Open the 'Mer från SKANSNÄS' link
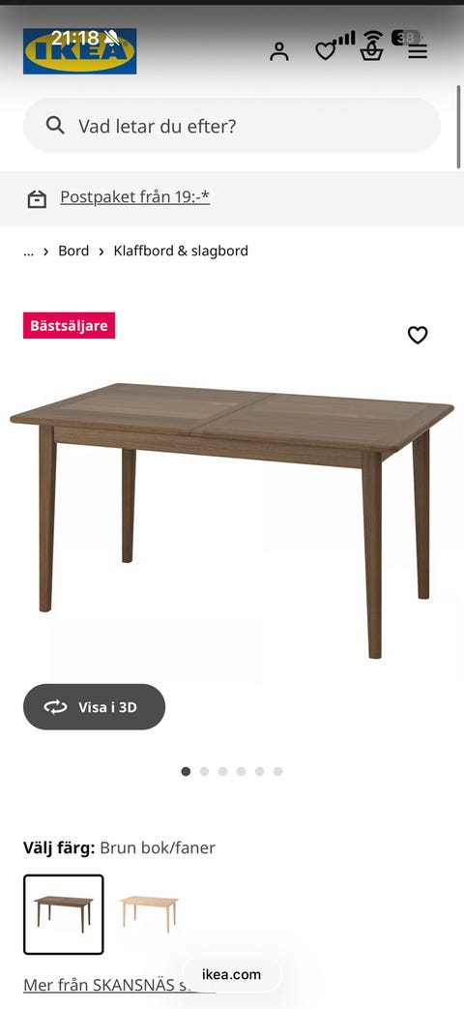This screenshot has height=1009, width=464. pyautogui.click(x=120, y=985)
